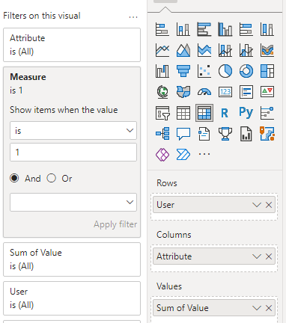Select Line and stacked column chart visual

(x=225, y=50)
